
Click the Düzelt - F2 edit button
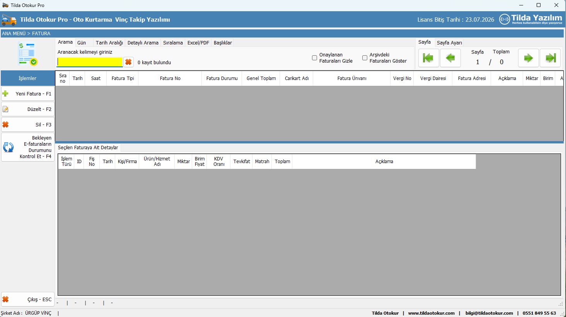[x=28, y=109]
